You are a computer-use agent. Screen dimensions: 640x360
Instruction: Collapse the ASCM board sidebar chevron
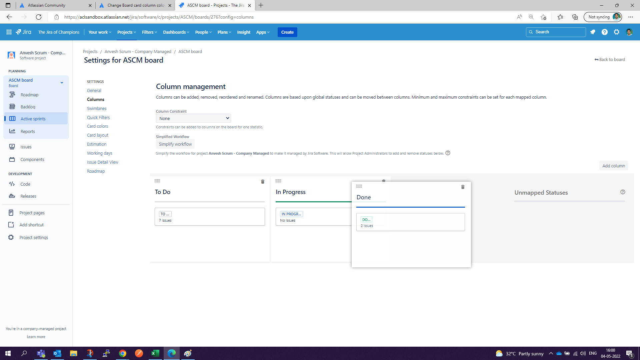tap(62, 83)
